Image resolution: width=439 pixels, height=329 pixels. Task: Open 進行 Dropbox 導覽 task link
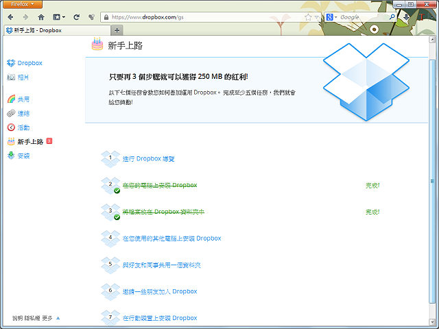(148, 159)
